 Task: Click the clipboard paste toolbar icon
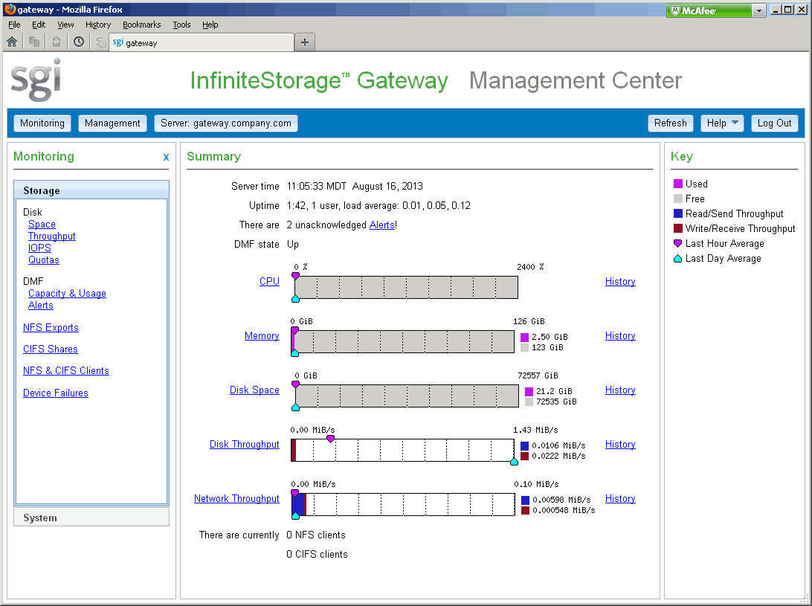click(x=57, y=42)
